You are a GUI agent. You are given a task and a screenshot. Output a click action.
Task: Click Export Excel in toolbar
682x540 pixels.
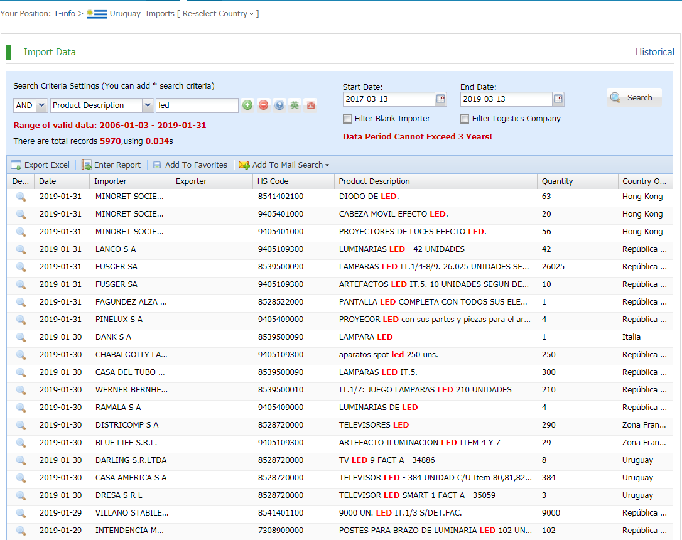point(40,165)
